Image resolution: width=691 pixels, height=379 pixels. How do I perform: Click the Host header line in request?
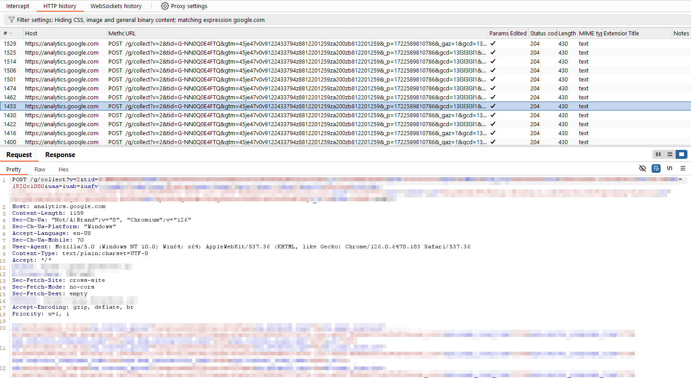pyautogui.click(x=59, y=206)
